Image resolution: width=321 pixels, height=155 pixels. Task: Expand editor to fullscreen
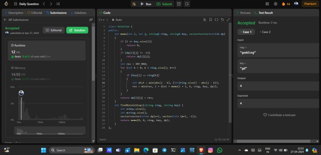tap(228, 20)
